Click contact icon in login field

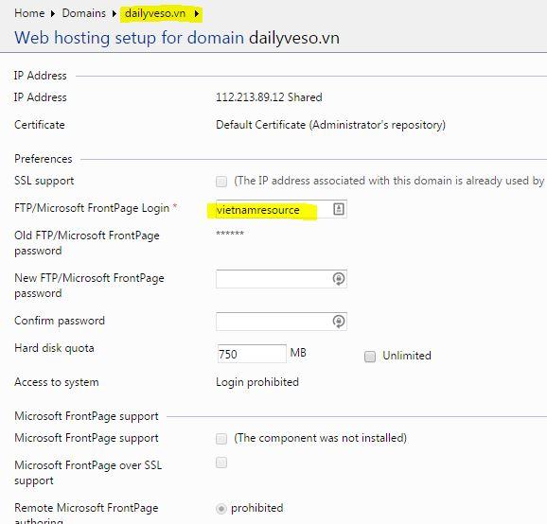click(339, 209)
